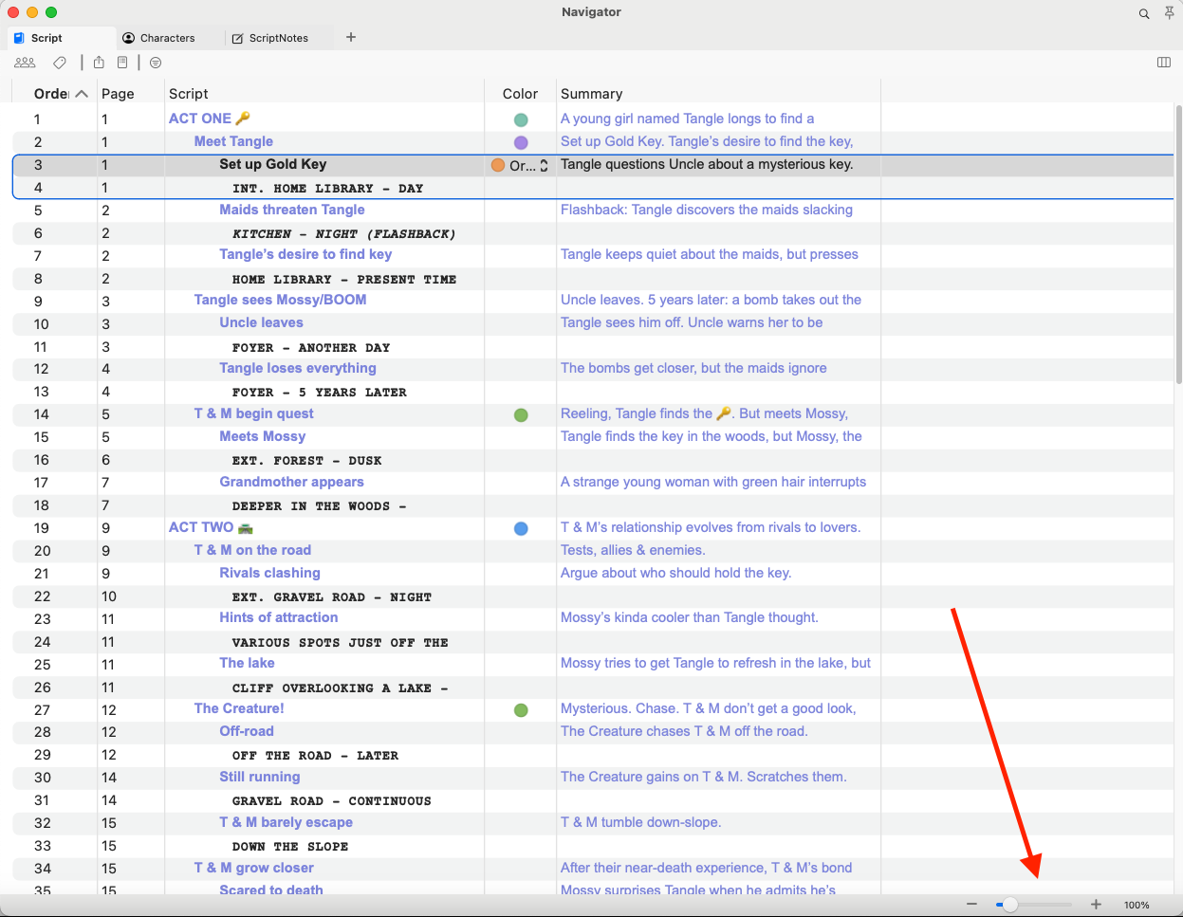Click the page document icon in the toolbar
The height and width of the screenshot is (917, 1183).
tap(122, 63)
